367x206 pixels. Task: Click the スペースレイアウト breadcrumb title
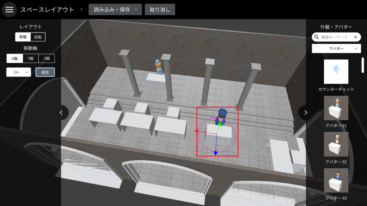(x=47, y=10)
